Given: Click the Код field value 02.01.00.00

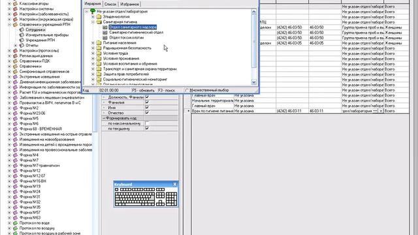Looking at the screenshot, I should 109,90.
